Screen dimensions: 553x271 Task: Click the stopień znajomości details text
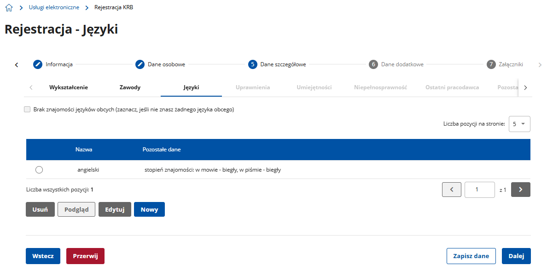[213, 170]
